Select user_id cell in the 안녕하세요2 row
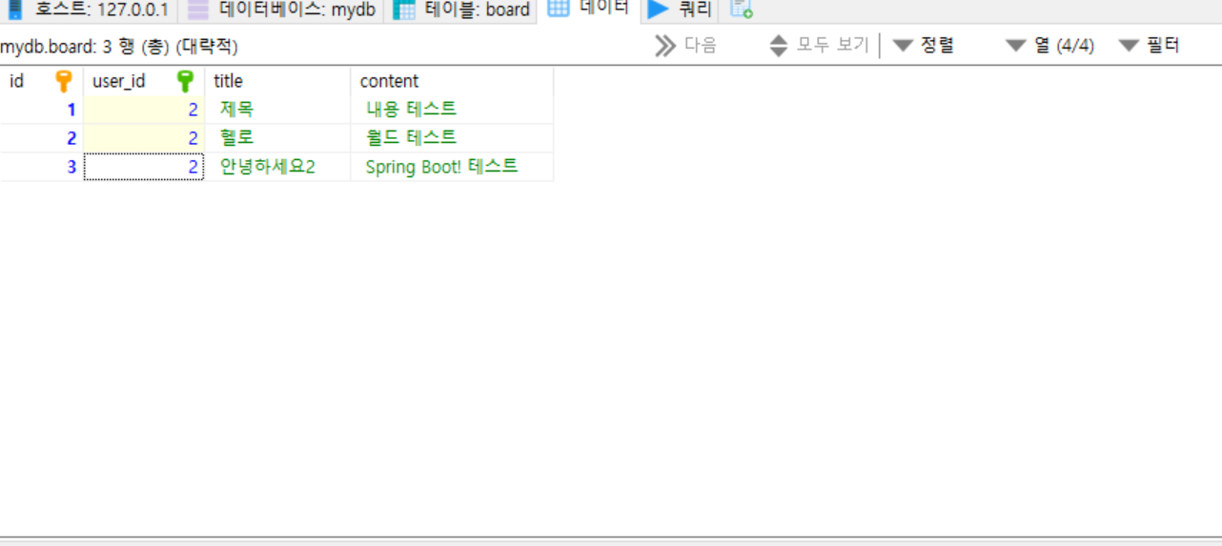 (x=144, y=167)
